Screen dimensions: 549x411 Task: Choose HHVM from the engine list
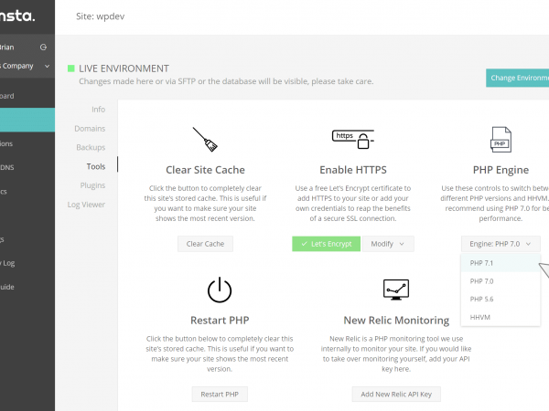(x=480, y=316)
